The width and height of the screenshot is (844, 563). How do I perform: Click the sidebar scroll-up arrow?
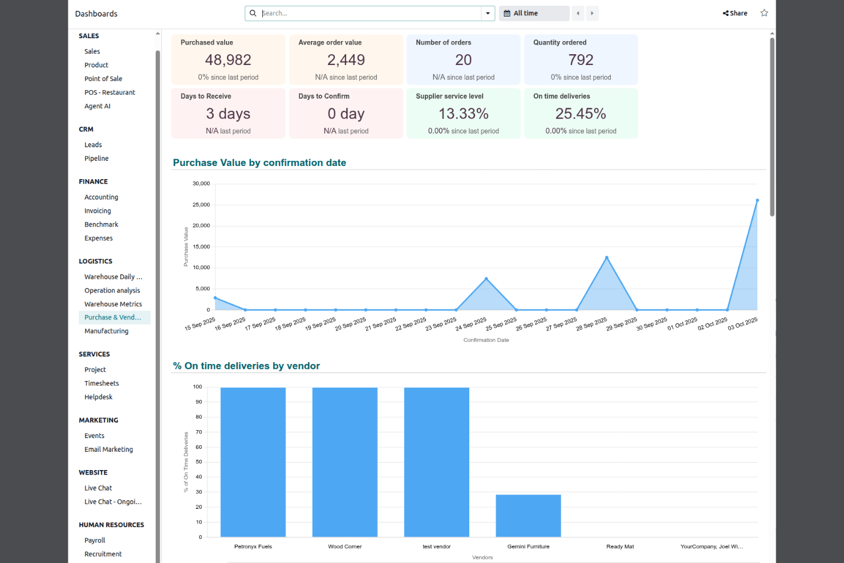coord(158,34)
